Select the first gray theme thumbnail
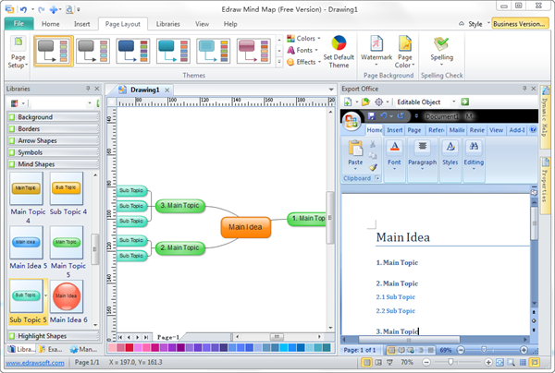The width and height of the screenshot is (555, 373). click(54, 51)
